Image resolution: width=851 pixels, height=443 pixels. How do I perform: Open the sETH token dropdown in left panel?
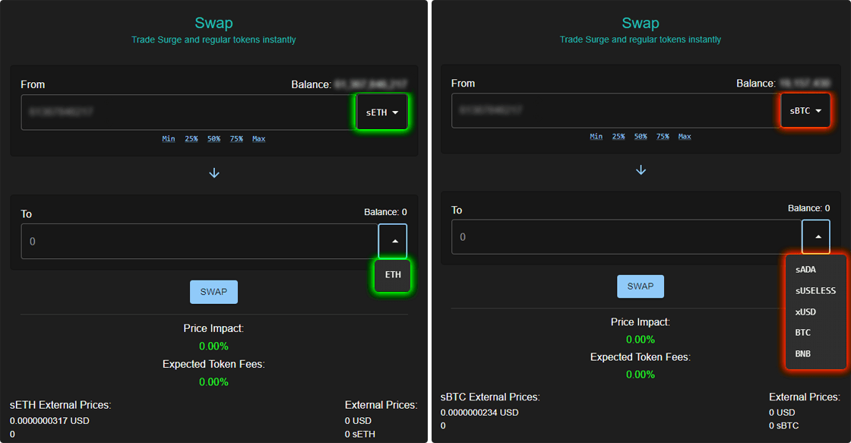click(x=382, y=112)
